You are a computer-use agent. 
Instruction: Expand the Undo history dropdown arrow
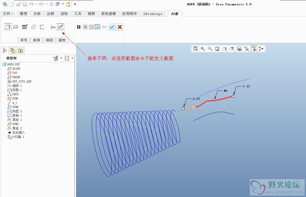coord(36,4)
